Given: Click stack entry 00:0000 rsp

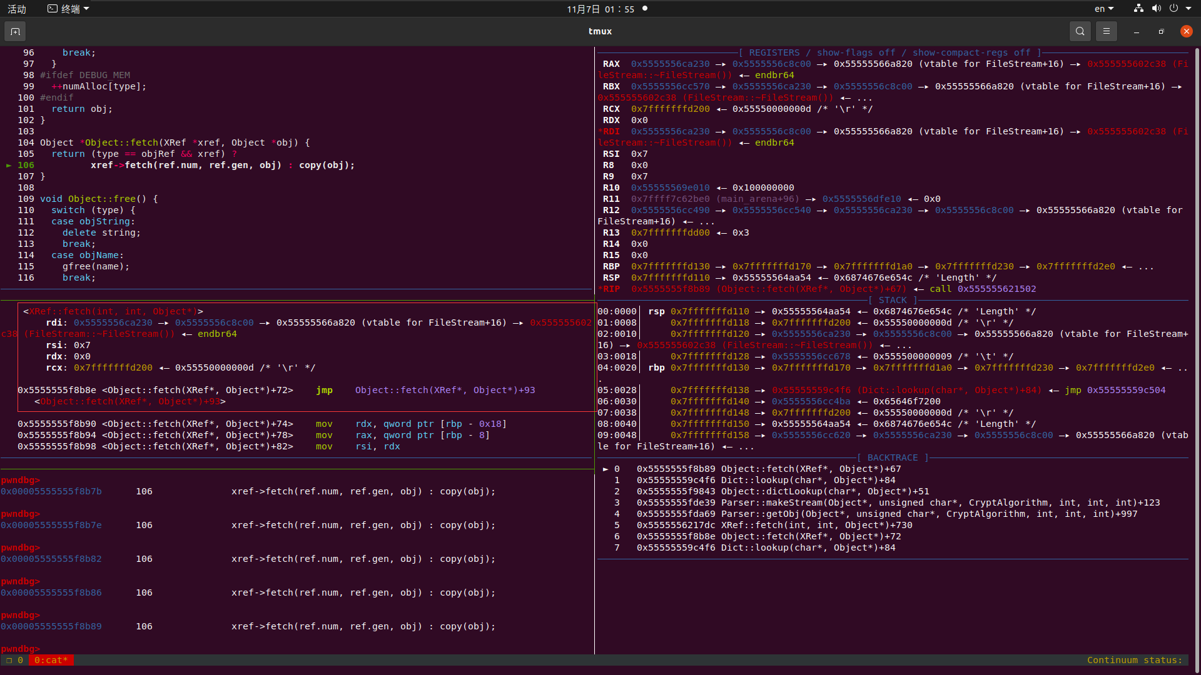Looking at the screenshot, I should click(817, 312).
